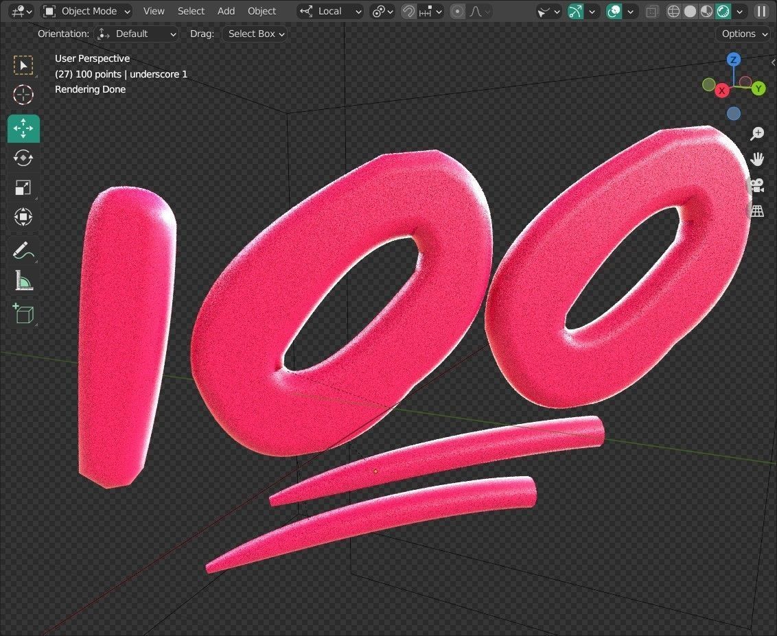This screenshot has height=636, width=777.
Task: Toggle X-ray mode
Action: (652, 11)
